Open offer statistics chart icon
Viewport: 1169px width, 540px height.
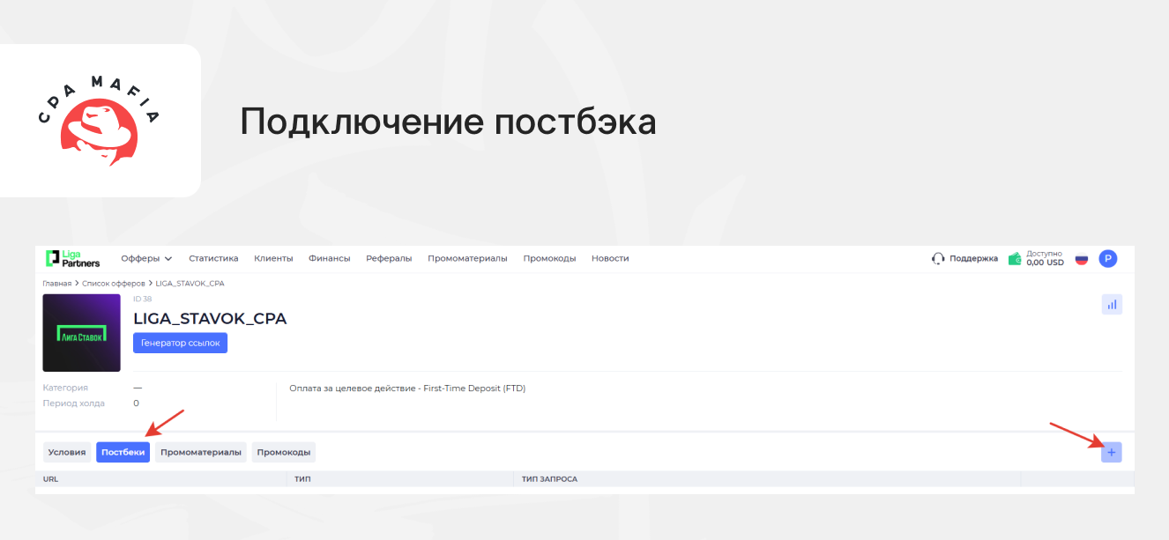(1111, 304)
